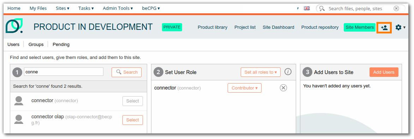Go to Site Dashboard
Viewport: 414px width, 139px height.
(x=278, y=27)
